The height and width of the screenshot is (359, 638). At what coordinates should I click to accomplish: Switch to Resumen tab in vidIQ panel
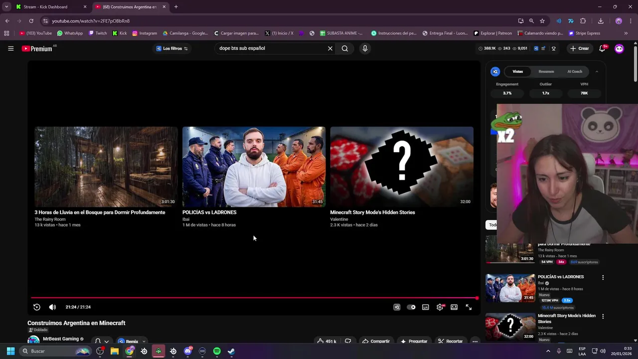tap(546, 71)
